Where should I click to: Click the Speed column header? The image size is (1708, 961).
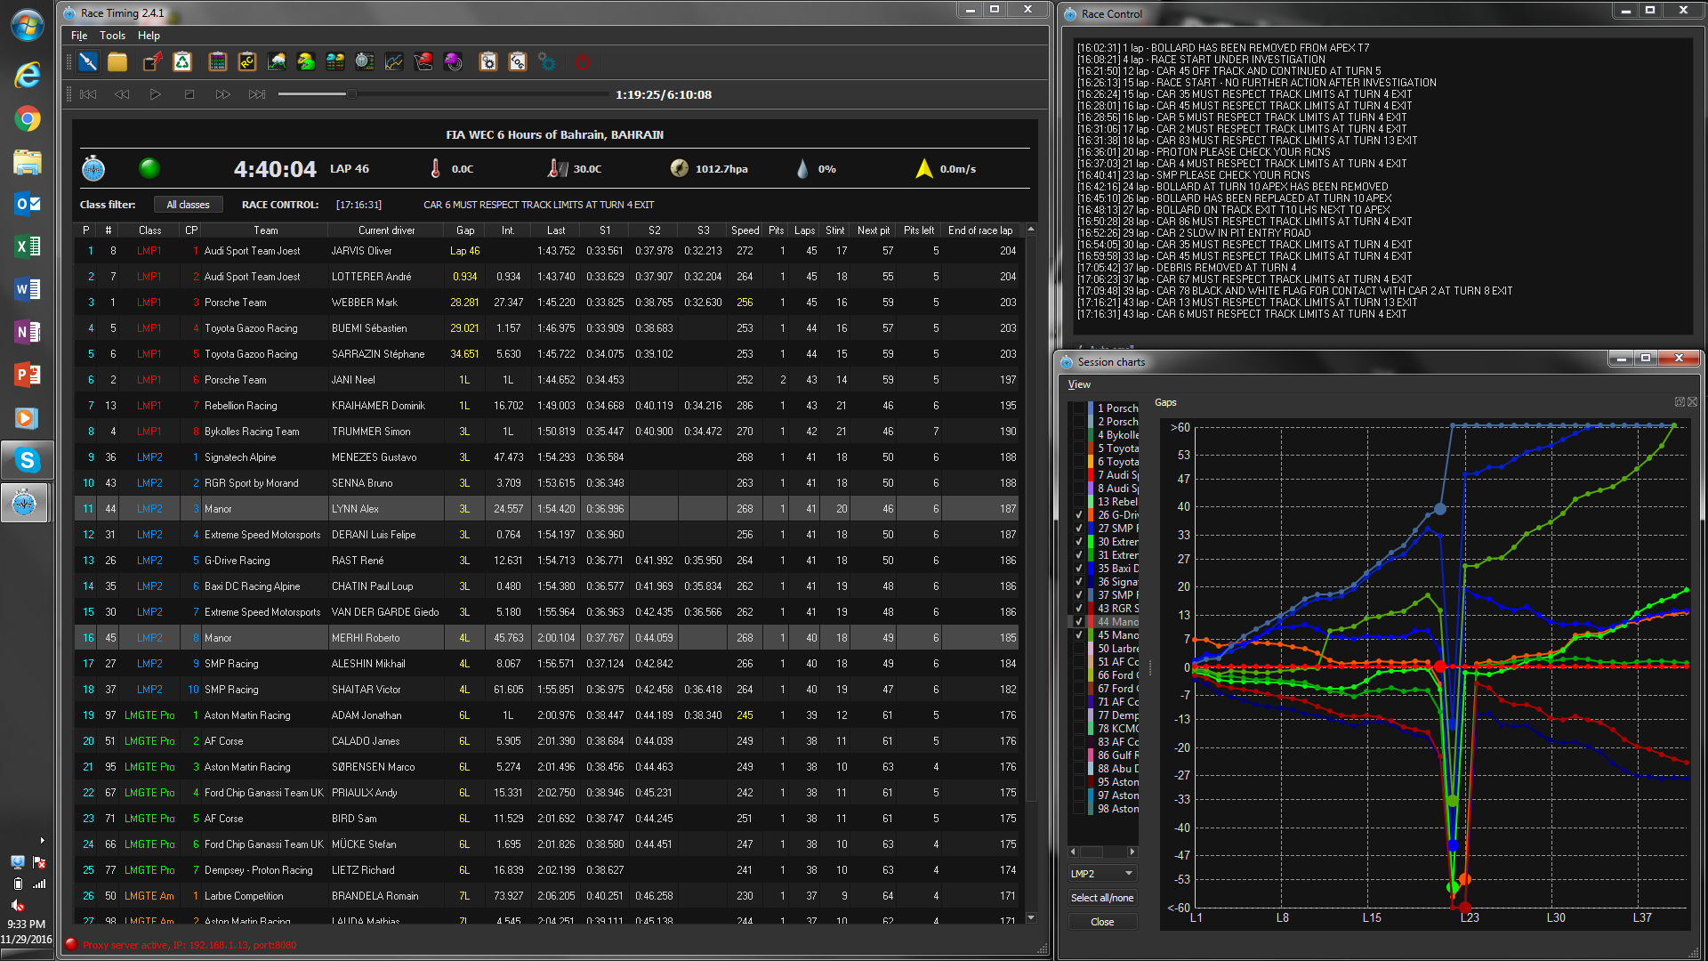click(745, 230)
